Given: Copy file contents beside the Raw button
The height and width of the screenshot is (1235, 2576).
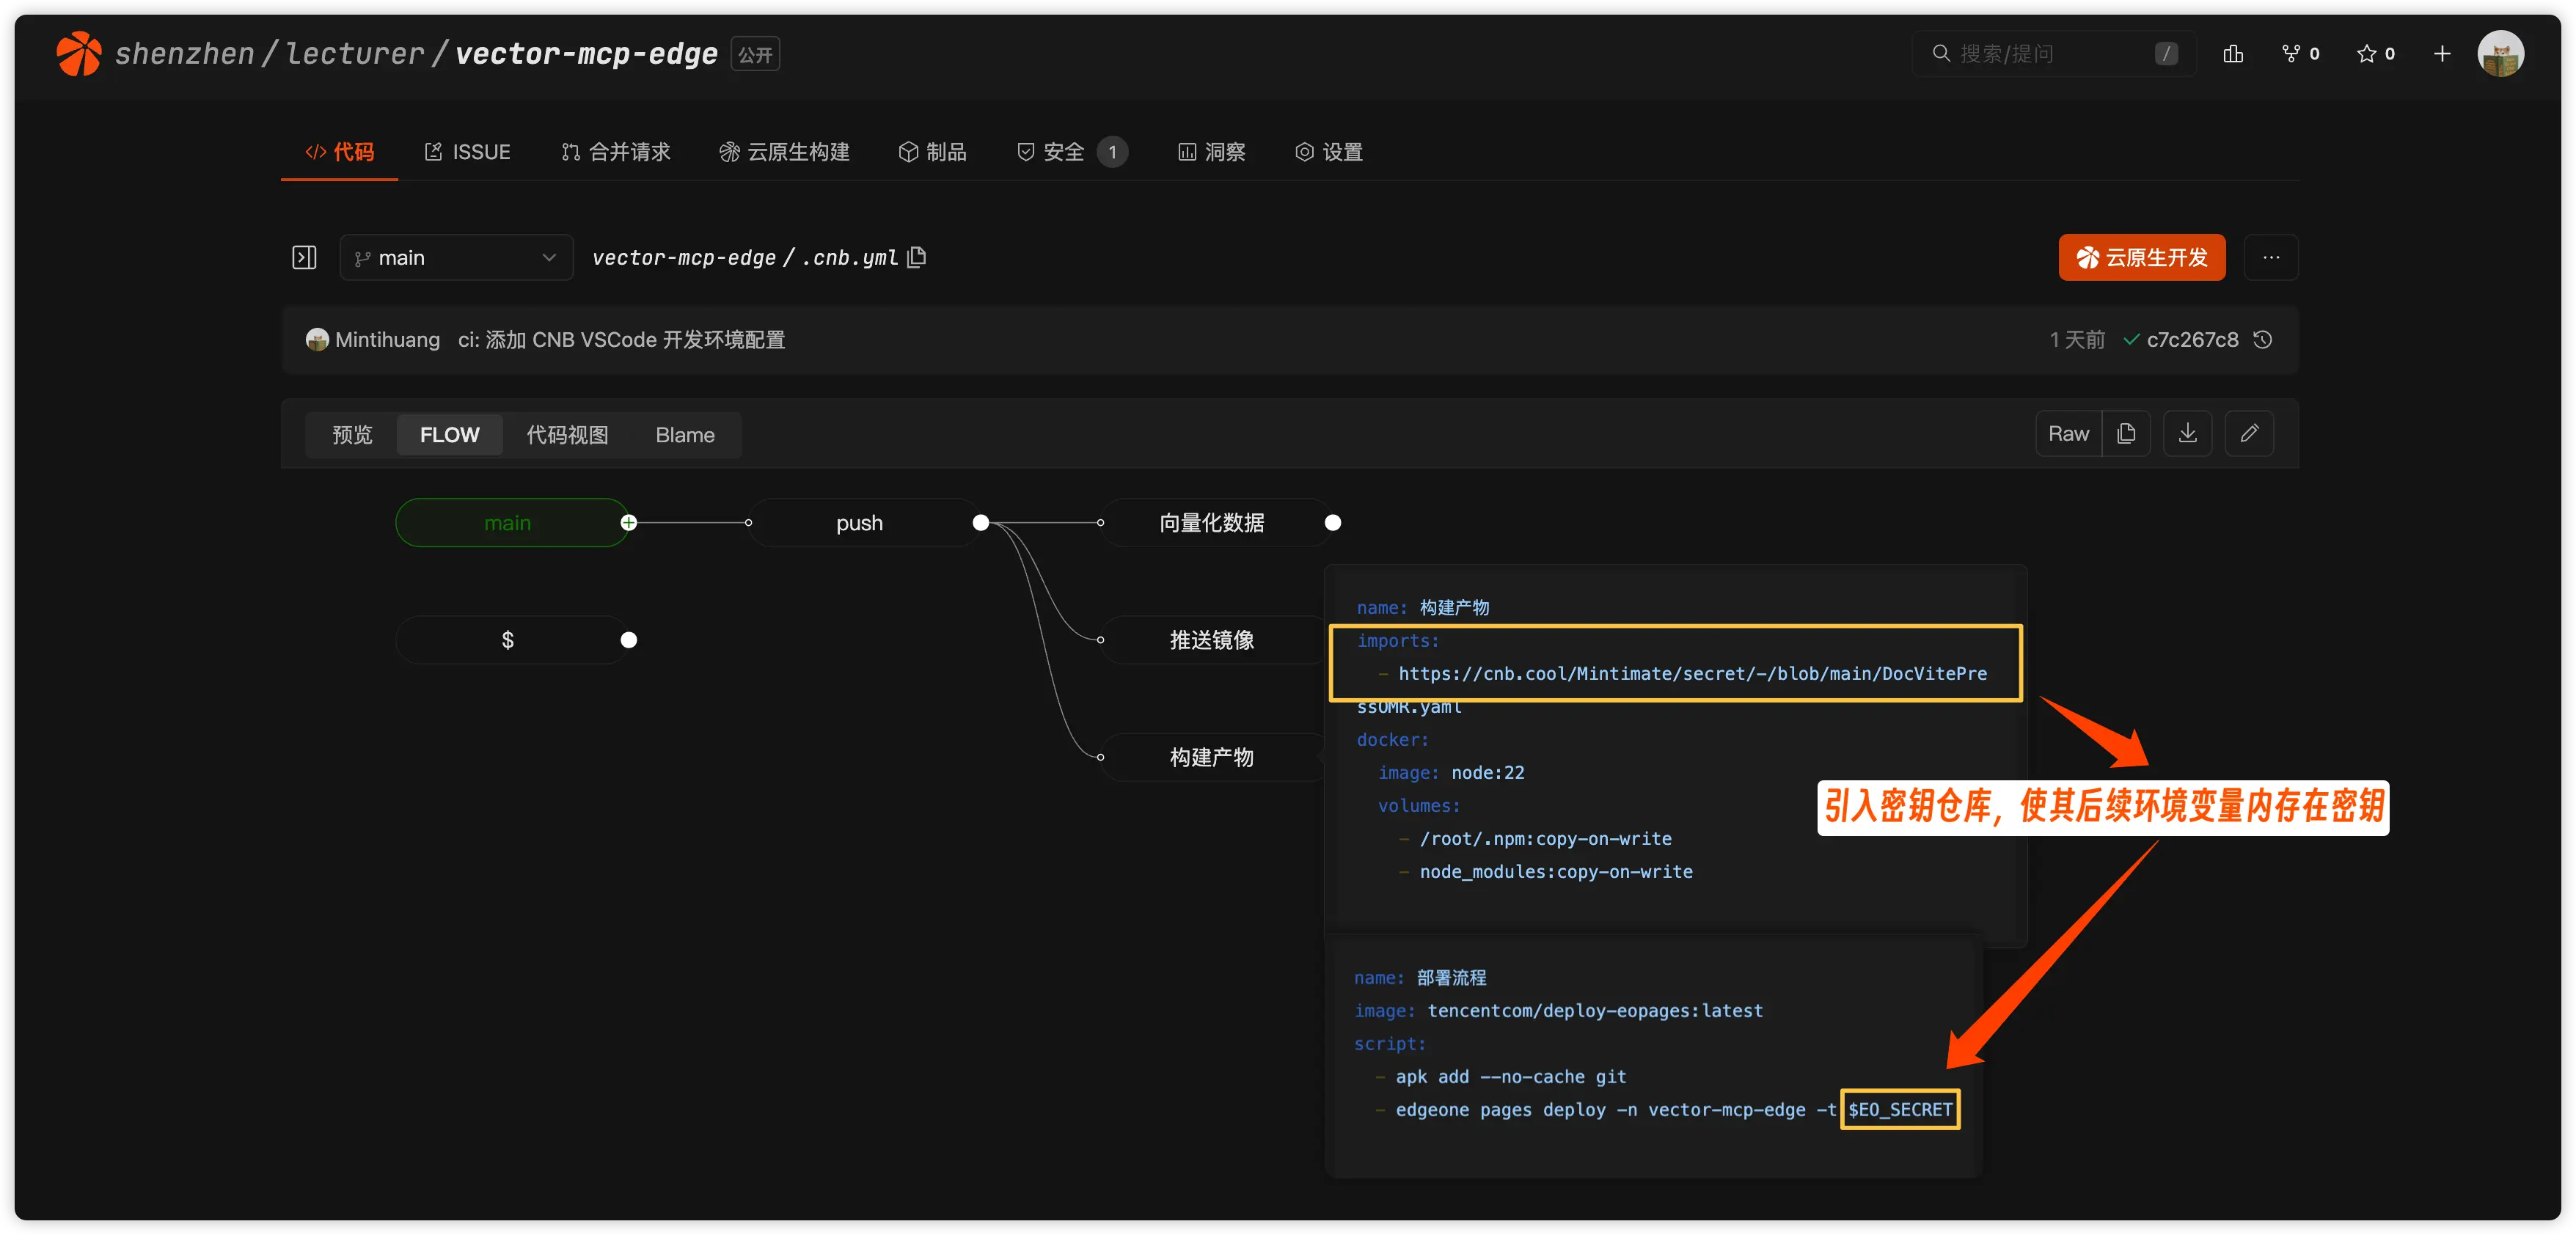Looking at the screenshot, I should pos(2127,433).
